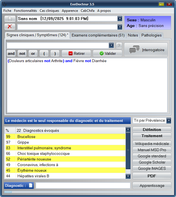Switch to Examens complémentaires tab
Image resolution: width=176 pixels, height=197 pixels.
98,35
